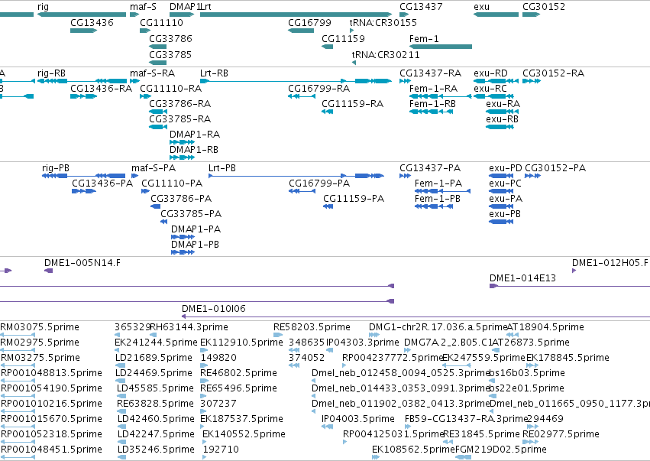This screenshot has height=461, width=650.
Task: Click the CG16799 gene label
Action: tap(309, 22)
